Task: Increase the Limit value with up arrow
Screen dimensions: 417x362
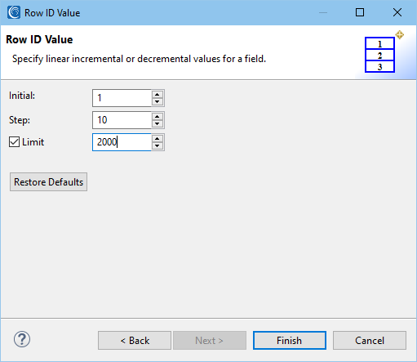Action: pos(157,139)
